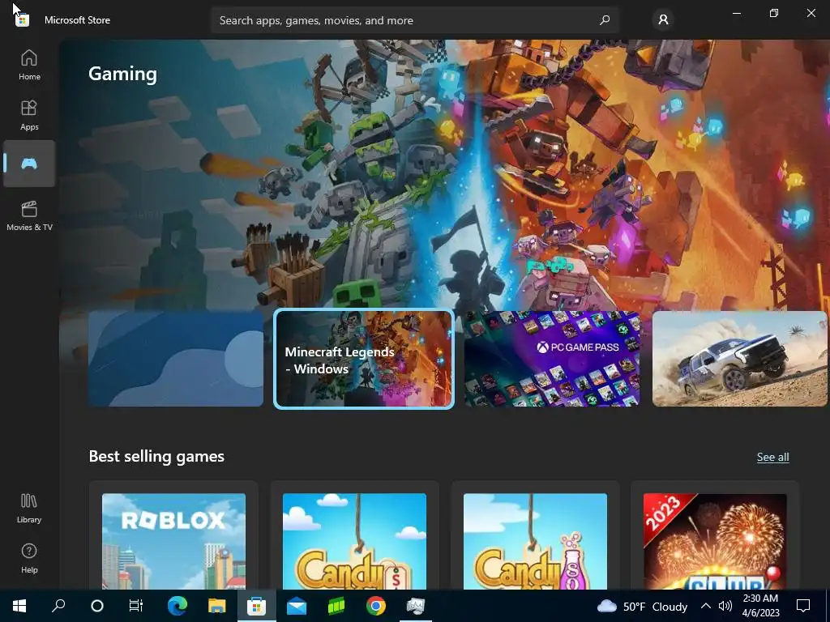Select the blue abstract banner card

coord(176,359)
